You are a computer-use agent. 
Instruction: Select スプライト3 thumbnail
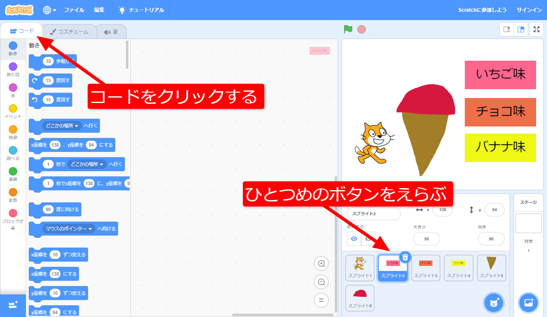(x=425, y=268)
